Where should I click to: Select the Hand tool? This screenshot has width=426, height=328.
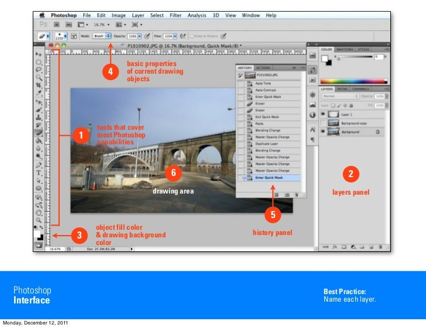[39, 212]
